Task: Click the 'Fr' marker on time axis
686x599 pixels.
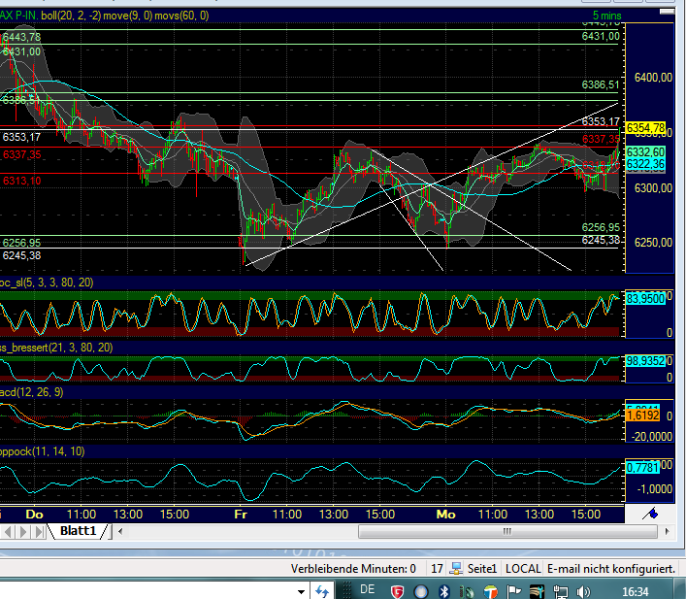Action: pos(241,515)
